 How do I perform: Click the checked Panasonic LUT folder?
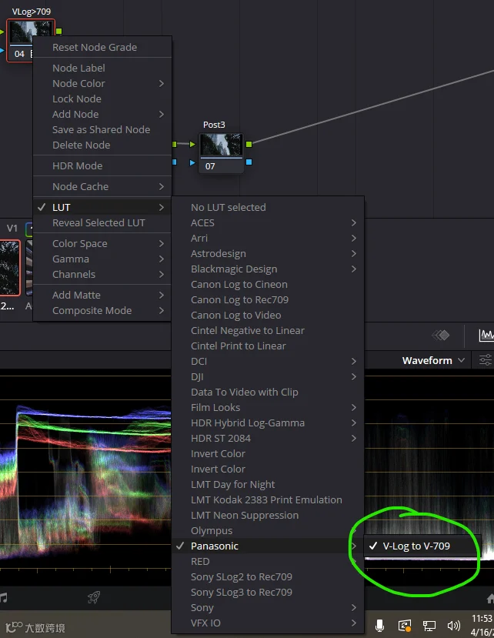tap(267, 546)
